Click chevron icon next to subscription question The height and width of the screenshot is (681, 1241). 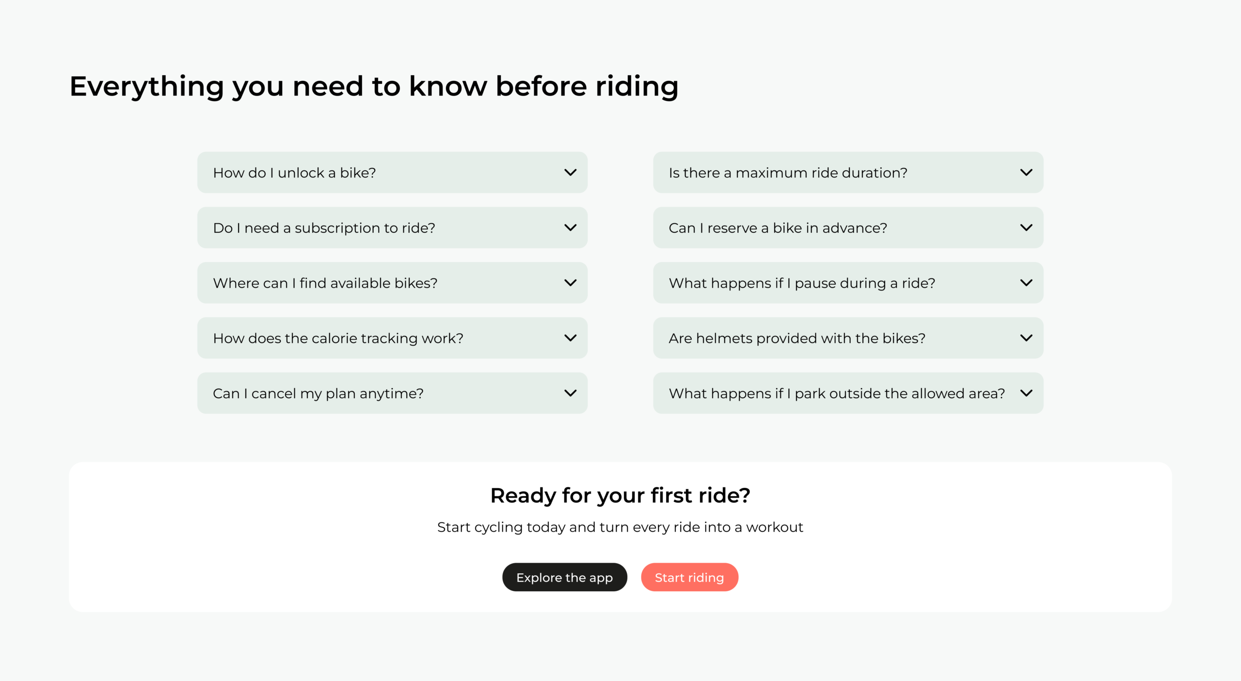(x=571, y=228)
